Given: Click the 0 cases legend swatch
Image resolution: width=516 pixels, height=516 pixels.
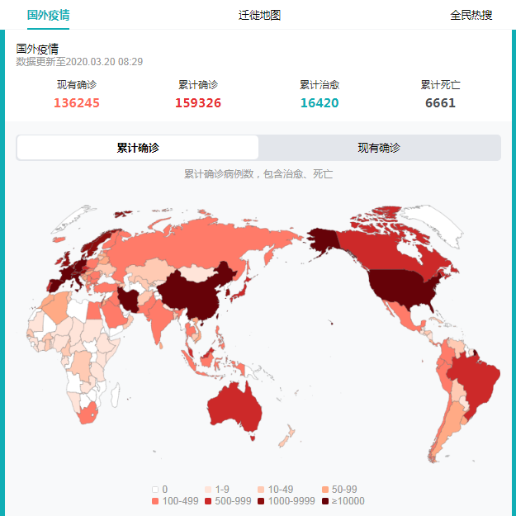Looking at the screenshot, I should click(155, 490).
